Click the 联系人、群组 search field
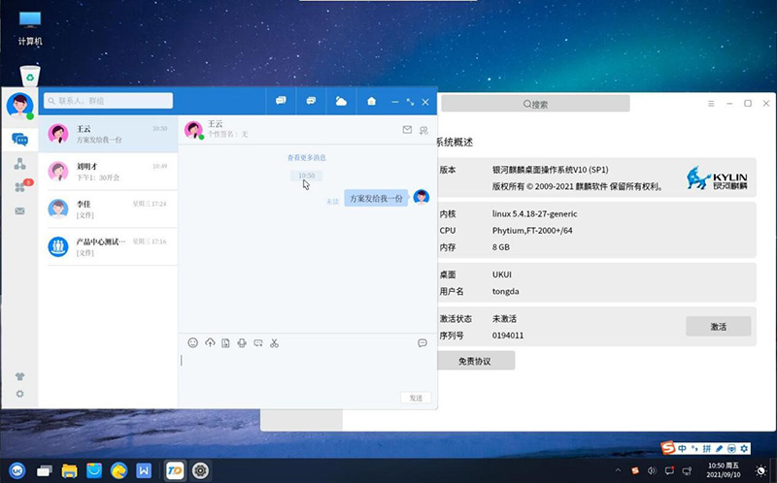Viewport: 777px width, 483px height. point(108,101)
